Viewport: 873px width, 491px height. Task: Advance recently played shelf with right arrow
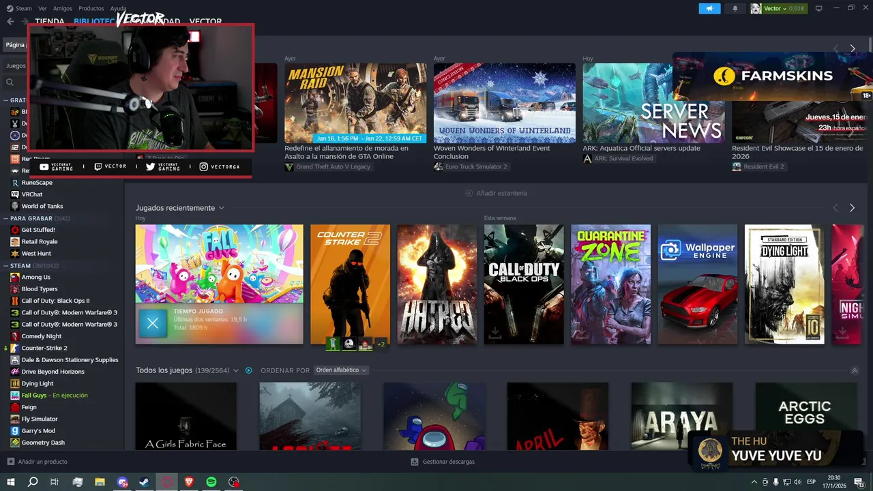pyautogui.click(x=852, y=208)
